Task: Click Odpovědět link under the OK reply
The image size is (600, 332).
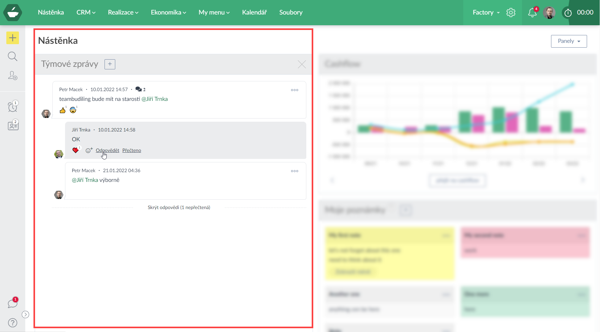Action: click(107, 150)
